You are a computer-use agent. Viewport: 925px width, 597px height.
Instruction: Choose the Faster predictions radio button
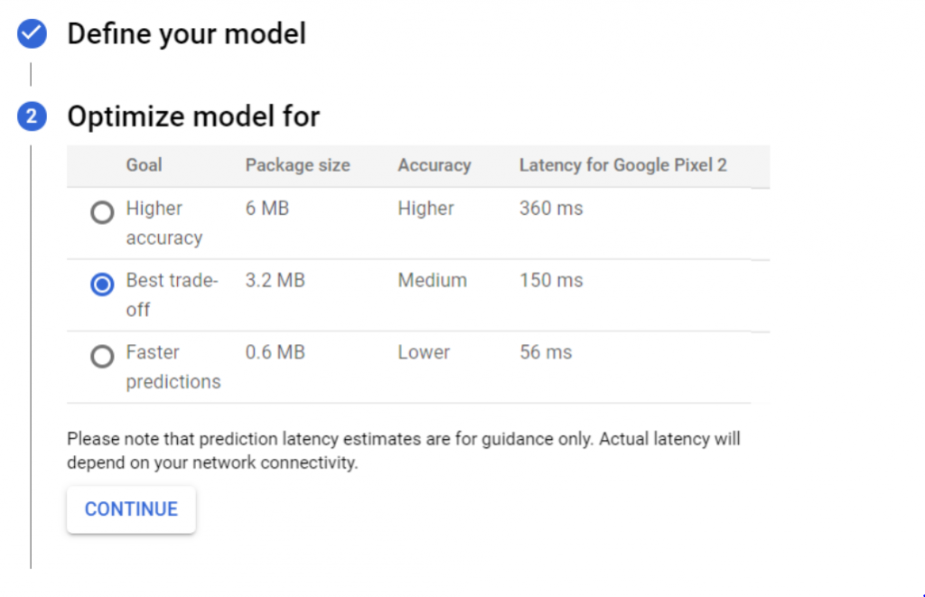click(102, 357)
